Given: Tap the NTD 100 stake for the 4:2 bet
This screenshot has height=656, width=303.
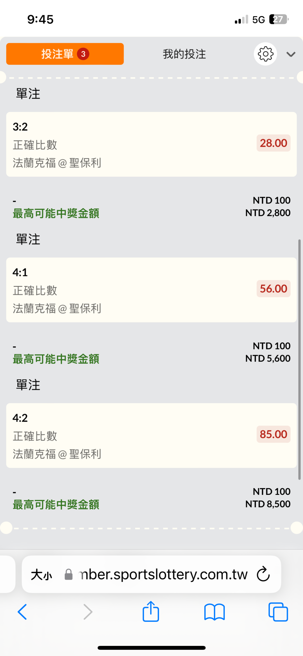Looking at the screenshot, I should click(271, 492).
